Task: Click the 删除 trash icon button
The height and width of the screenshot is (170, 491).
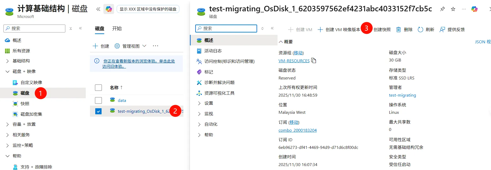Action: coord(404,30)
